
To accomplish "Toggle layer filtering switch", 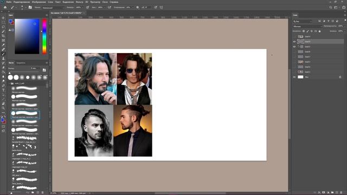I will (345, 21).
